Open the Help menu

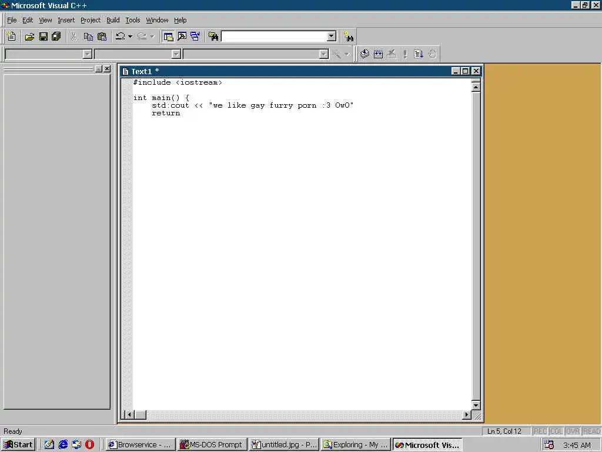click(180, 20)
